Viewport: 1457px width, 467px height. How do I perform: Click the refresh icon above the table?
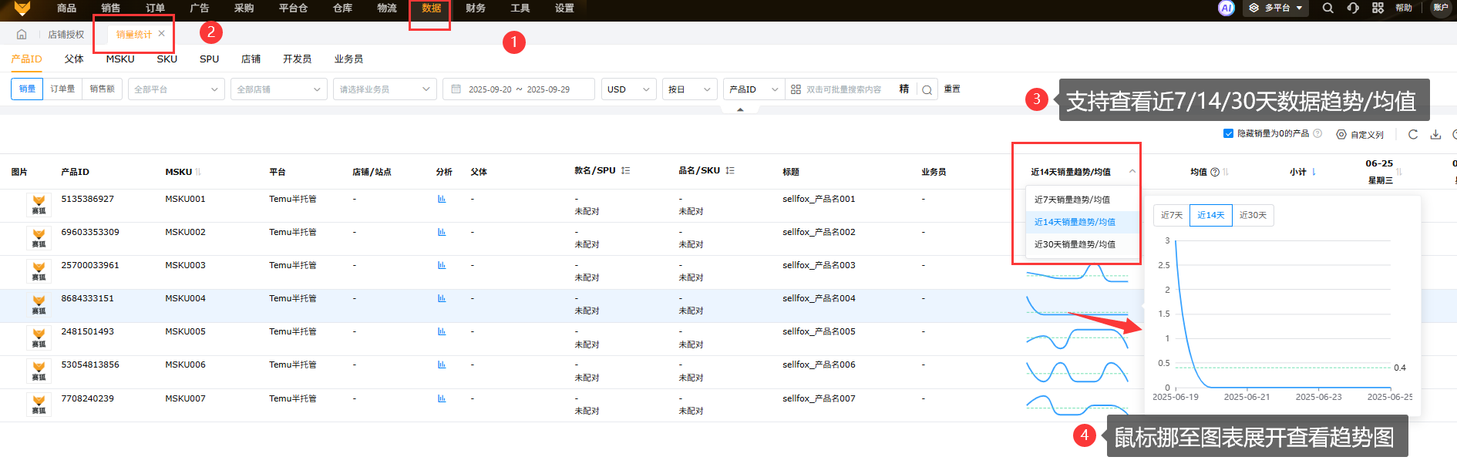click(x=1413, y=134)
